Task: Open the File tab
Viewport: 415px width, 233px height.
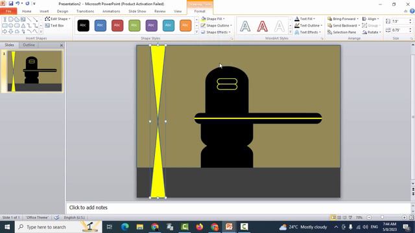Action: pyautogui.click(x=8, y=12)
